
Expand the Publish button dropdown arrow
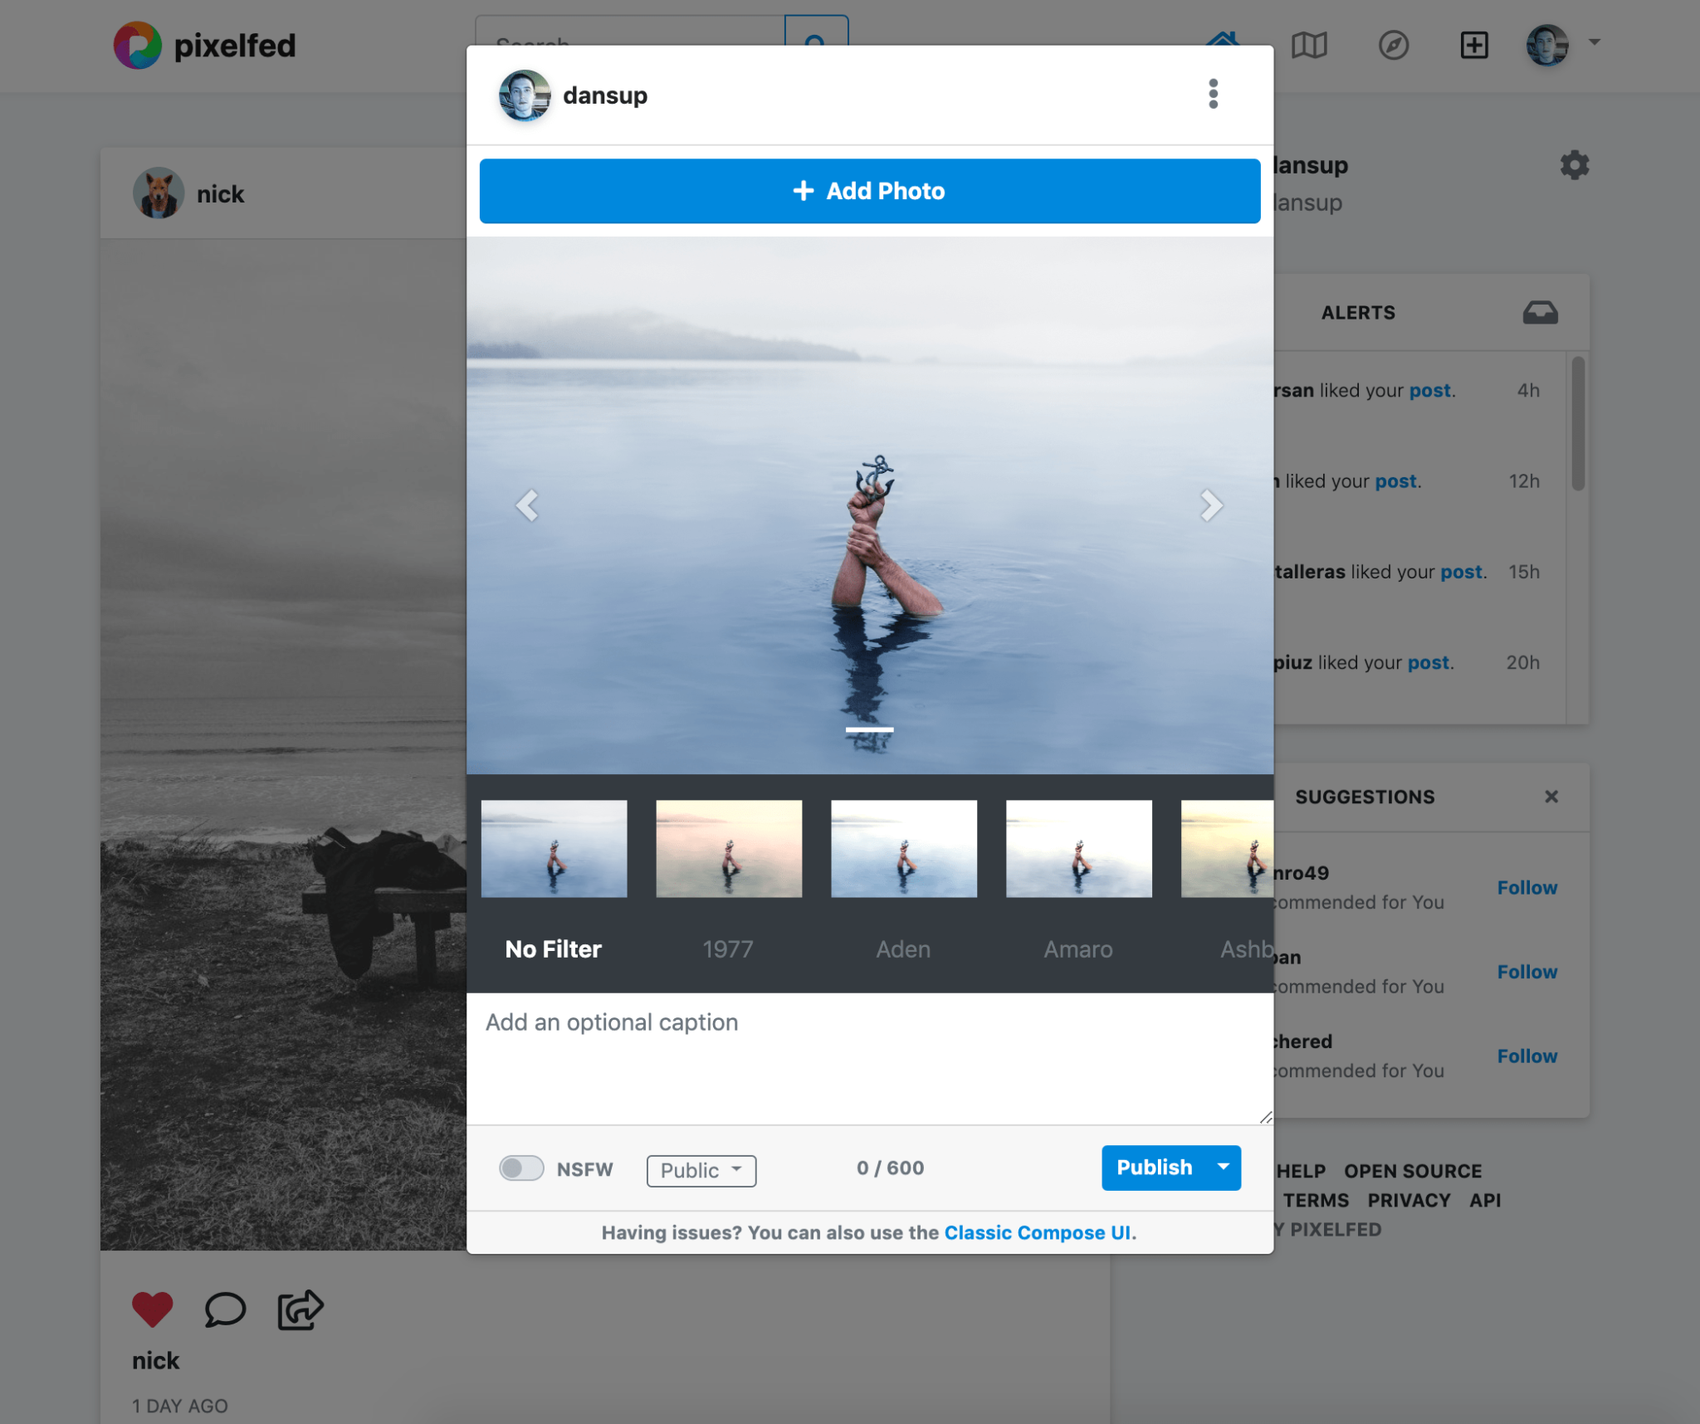(1222, 1168)
